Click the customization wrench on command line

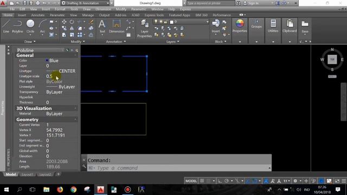click(x=84, y=166)
